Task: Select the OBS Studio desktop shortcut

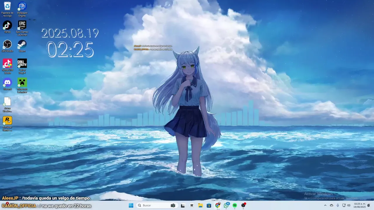Action: pos(7,46)
